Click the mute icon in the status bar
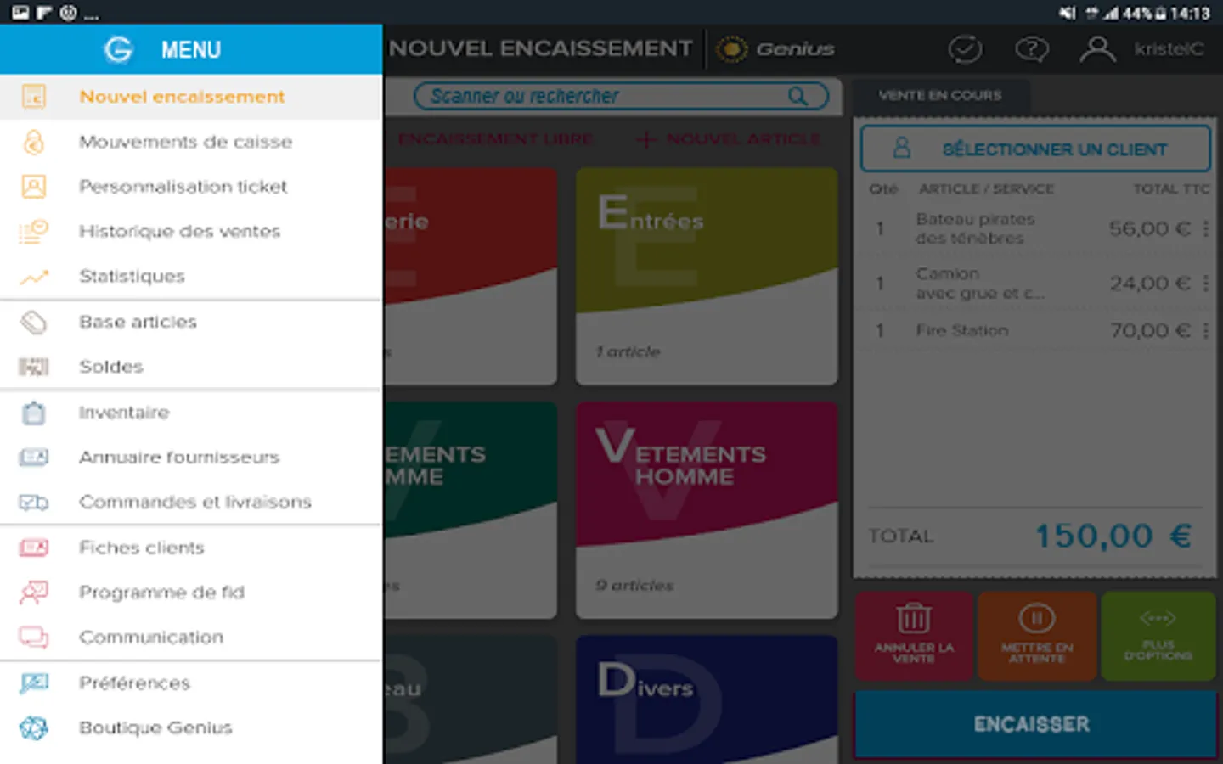 [x=1067, y=13]
